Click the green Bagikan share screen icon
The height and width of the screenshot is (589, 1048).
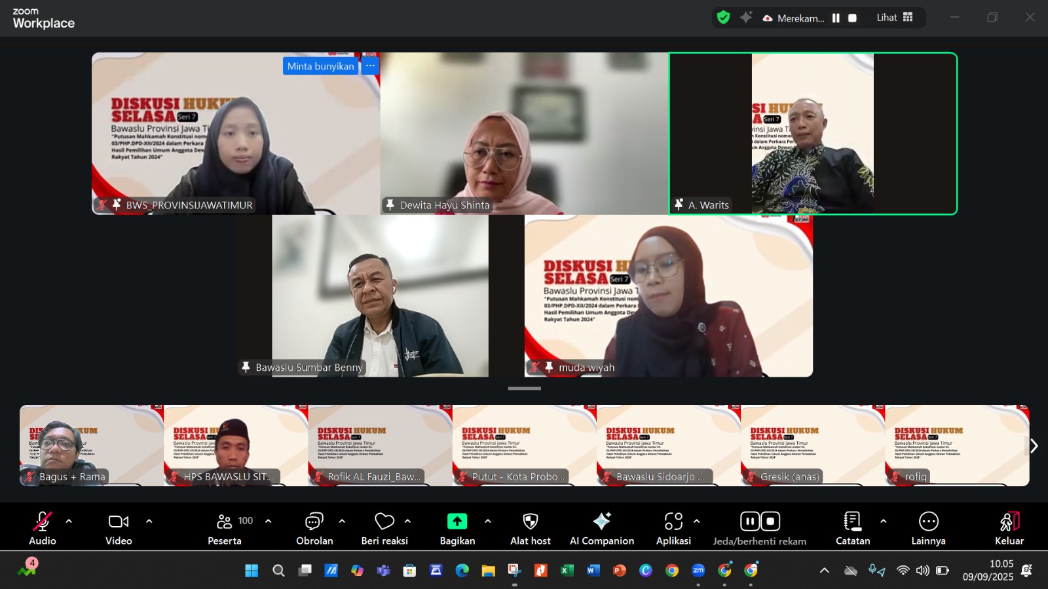point(457,522)
